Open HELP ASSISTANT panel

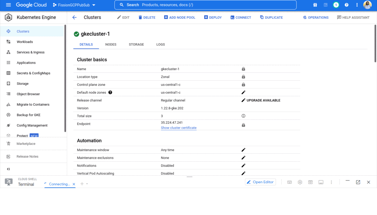click(353, 17)
